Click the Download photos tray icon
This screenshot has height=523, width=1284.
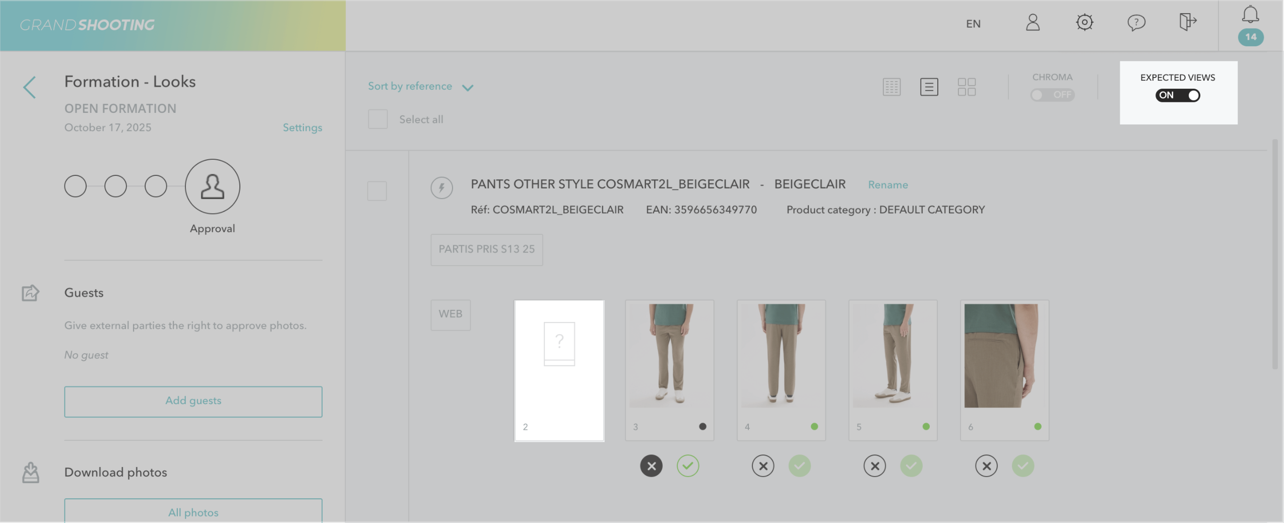(30, 473)
